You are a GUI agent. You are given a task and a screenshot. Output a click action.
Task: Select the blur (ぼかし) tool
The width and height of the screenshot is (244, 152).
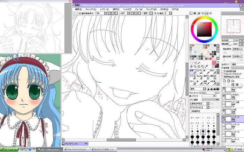pos(213,72)
